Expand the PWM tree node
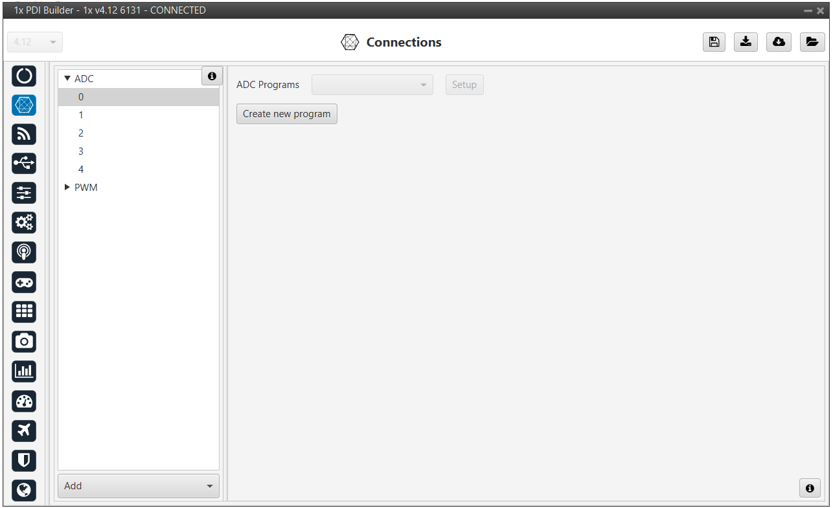Image resolution: width=833 pixels, height=508 pixels. (67, 188)
